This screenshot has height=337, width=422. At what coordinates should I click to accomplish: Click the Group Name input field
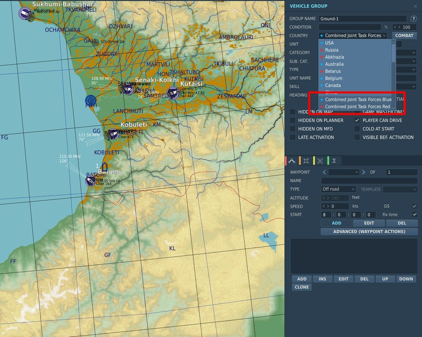click(x=362, y=19)
